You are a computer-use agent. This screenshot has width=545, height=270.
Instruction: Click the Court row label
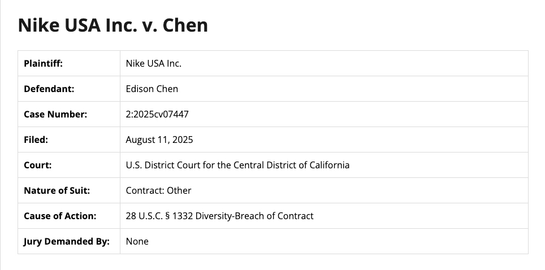click(37, 165)
